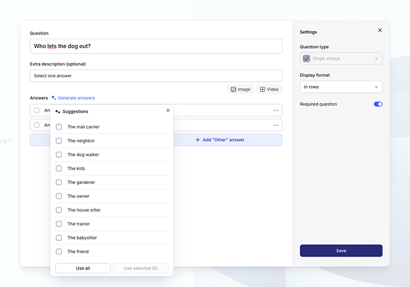Image resolution: width=410 pixels, height=287 pixels.
Task: Click Generate answers sparkle link
Action: 73,98
